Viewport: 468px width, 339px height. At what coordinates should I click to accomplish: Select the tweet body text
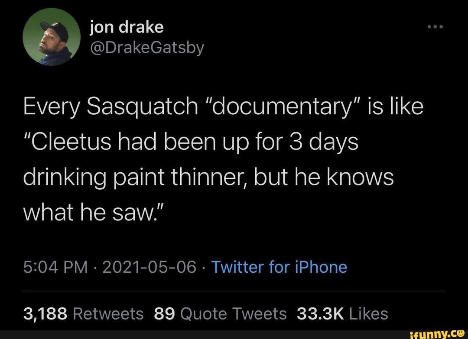tap(208, 158)
